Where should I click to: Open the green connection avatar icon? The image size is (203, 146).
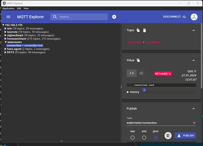(x=194, y=17)
